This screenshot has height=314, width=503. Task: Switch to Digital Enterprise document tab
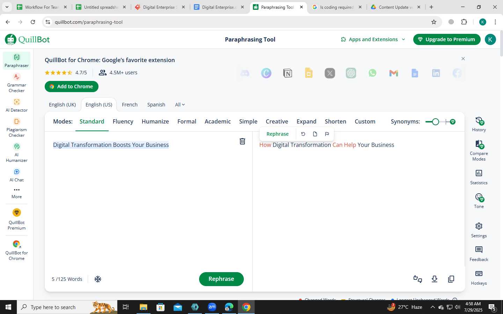coord(219,7)
